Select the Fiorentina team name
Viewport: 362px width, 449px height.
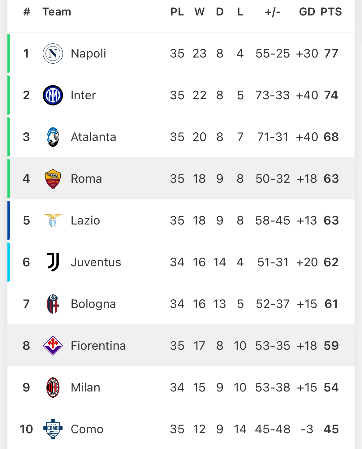coord(98,346)
